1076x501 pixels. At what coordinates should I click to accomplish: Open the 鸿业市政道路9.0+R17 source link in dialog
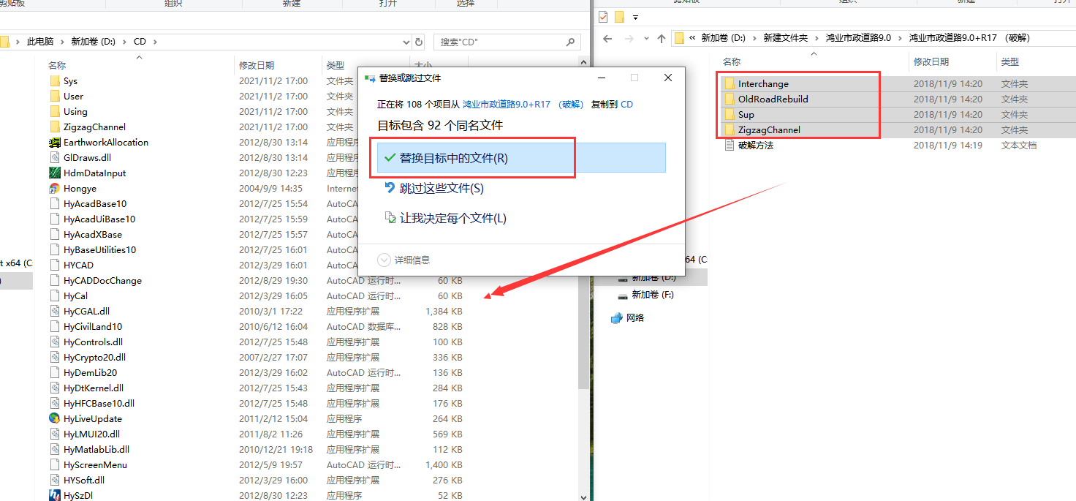523,104
